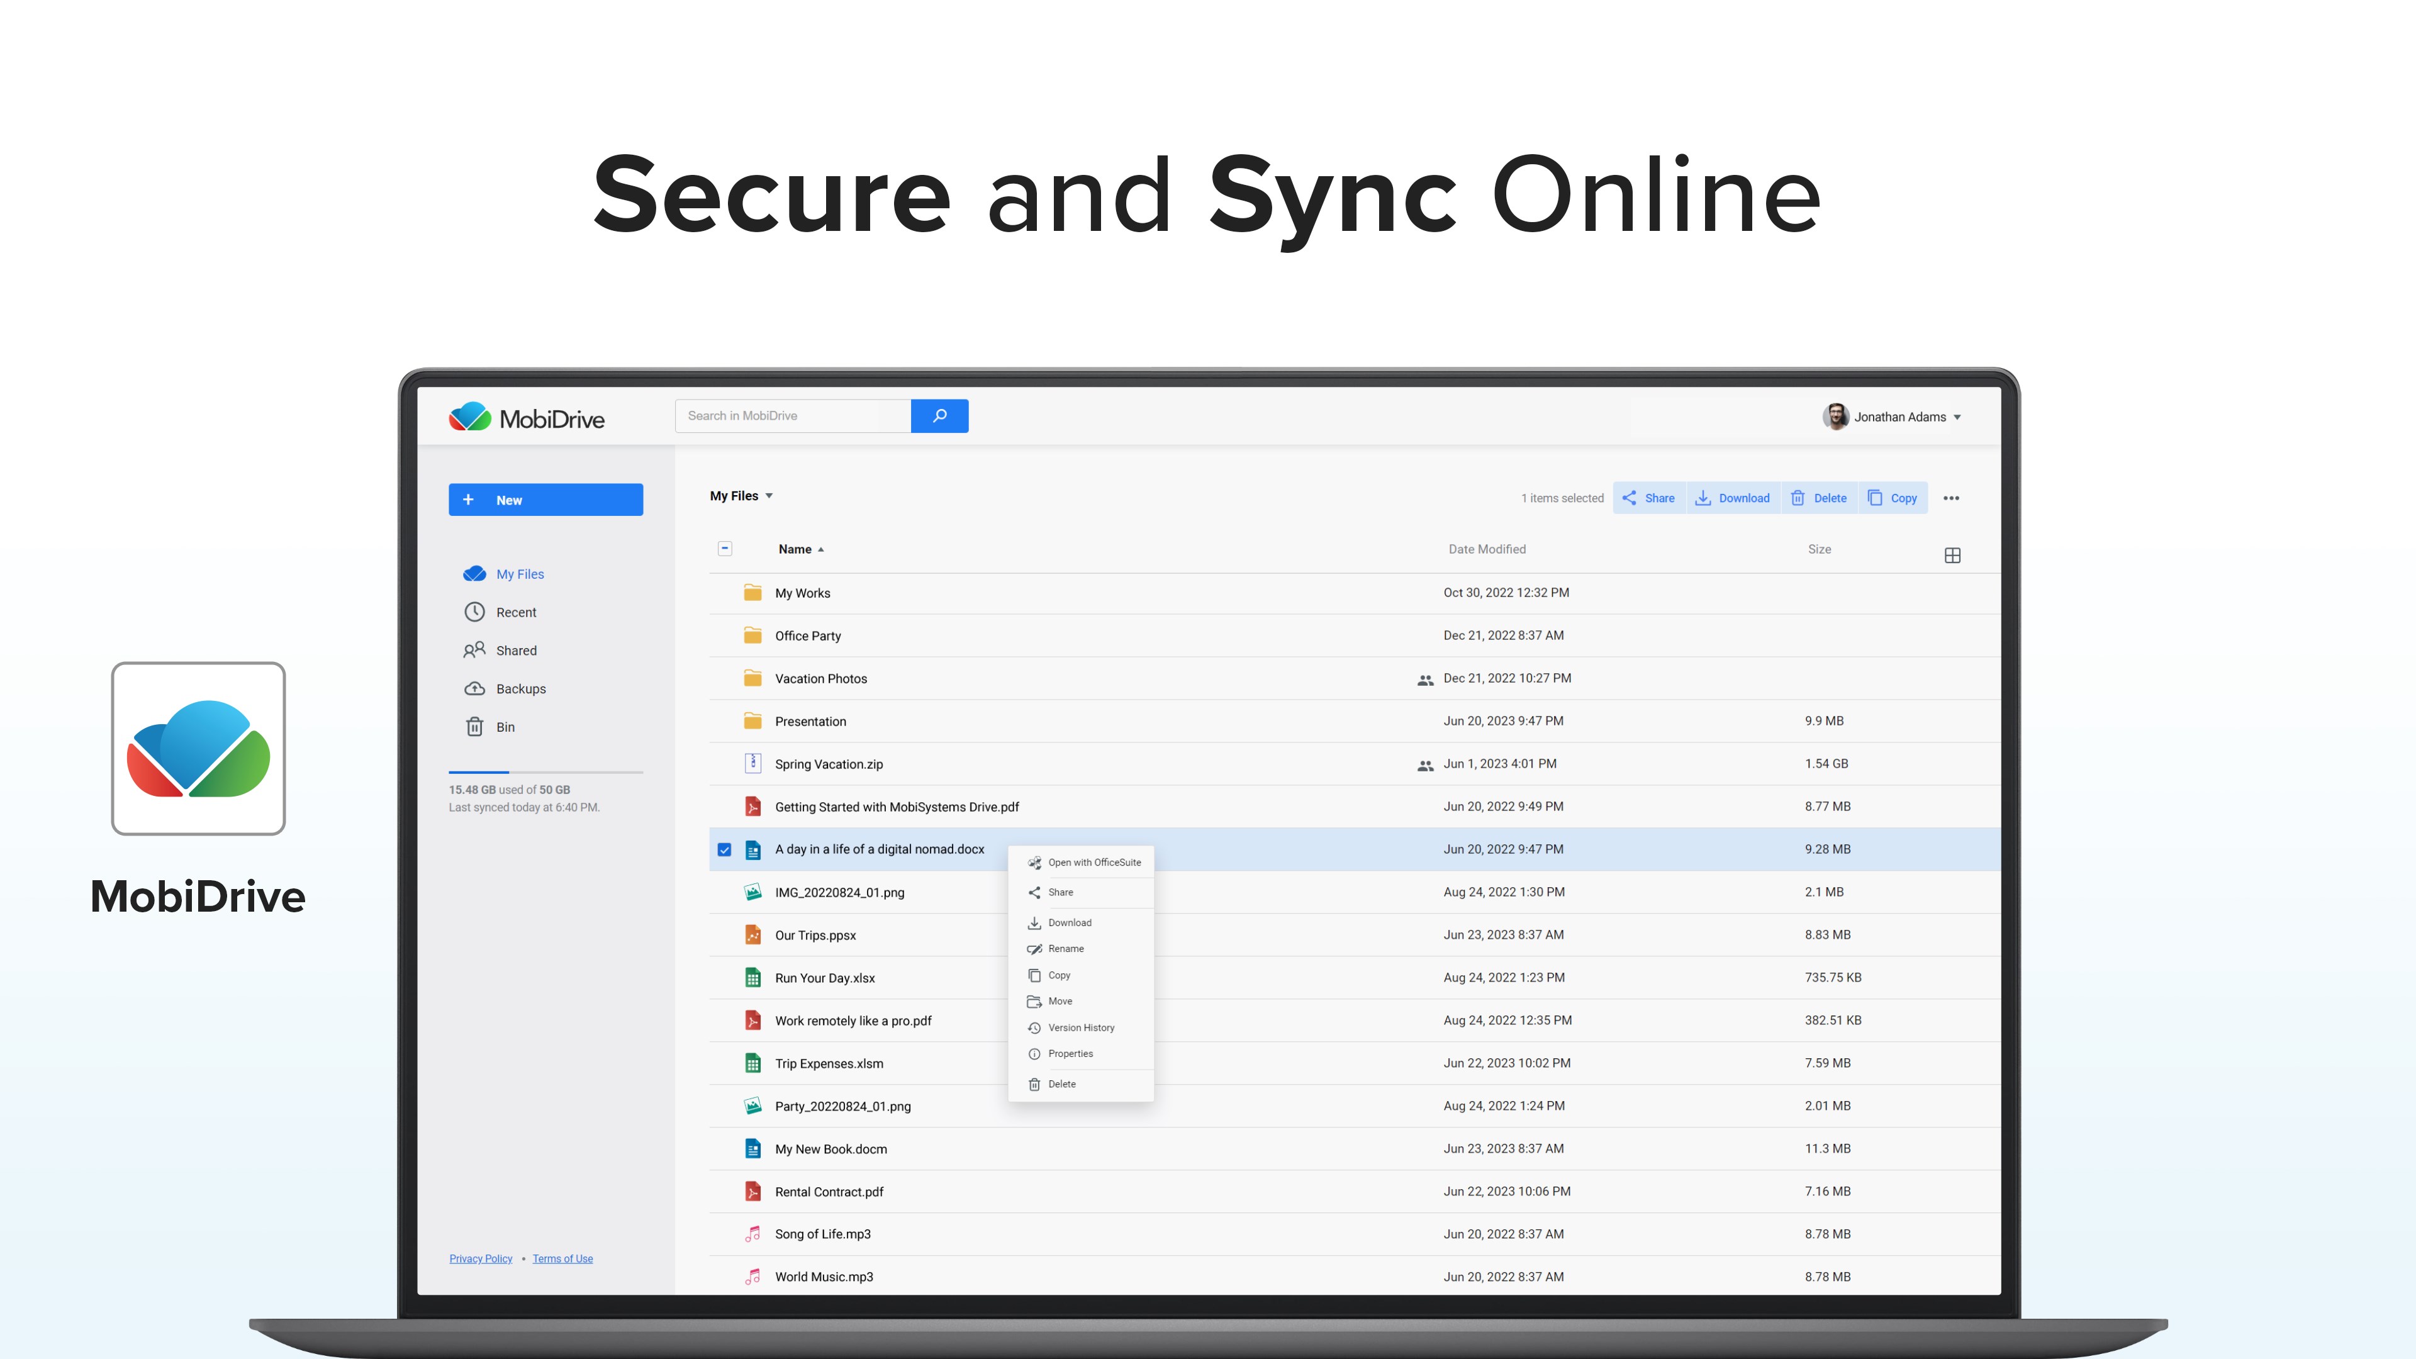The width and height of the screenshot is (2416, 1359).
Task: Uncheck the selected digital nomad document
Action: (725, 849)
